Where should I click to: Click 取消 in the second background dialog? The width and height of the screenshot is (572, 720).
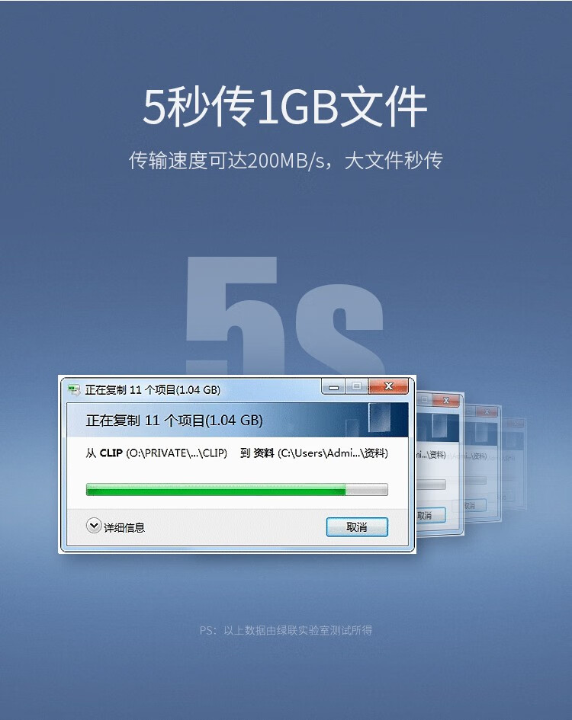tap(430, 515)
